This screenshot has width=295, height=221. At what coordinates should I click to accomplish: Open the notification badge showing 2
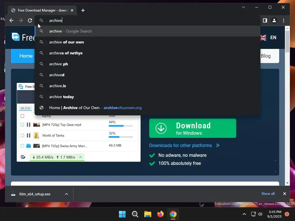[287, 214]
